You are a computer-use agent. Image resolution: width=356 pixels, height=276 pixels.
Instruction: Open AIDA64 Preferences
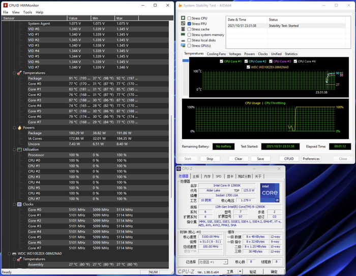click(x=311, y=159)
